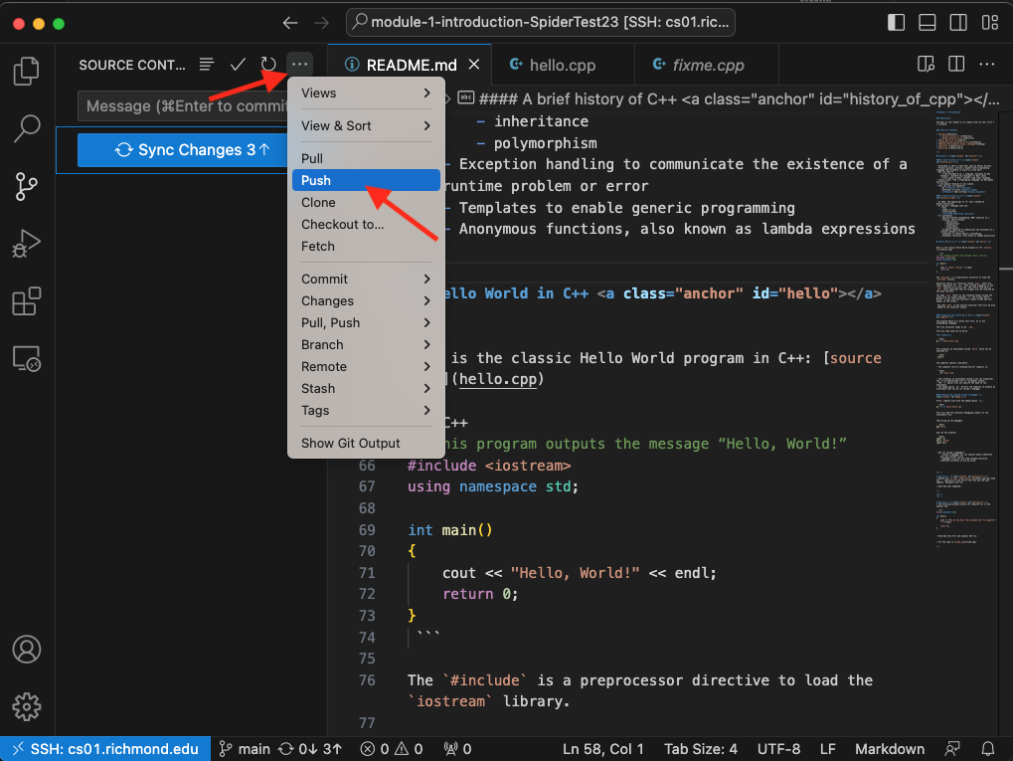Click the editor minimap

[966, 329]
